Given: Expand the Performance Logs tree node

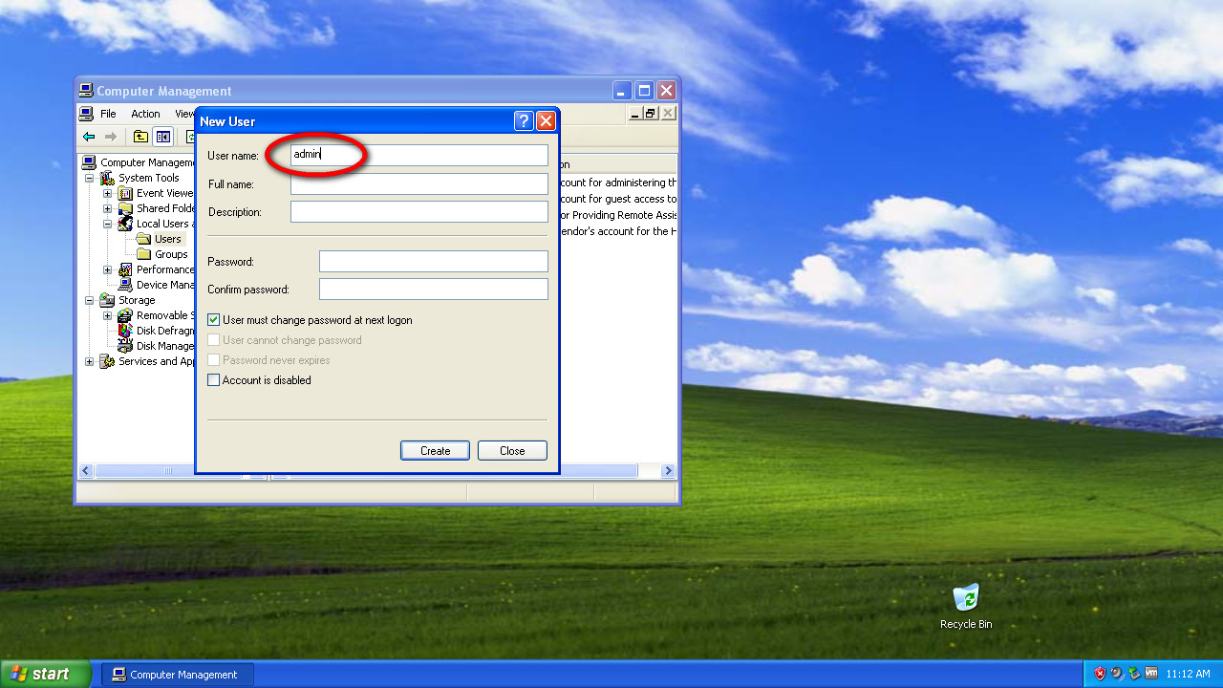Looking at the screenshot, I should coord(108,269).
